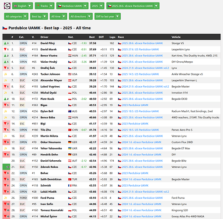
Task: Click the green up arrow beside David Pilný
Action: coord(5,43)
